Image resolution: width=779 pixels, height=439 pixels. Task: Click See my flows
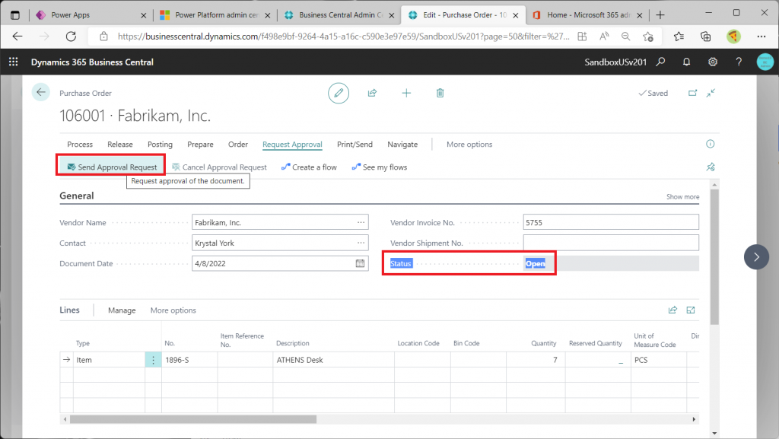click(x=380, y=167)
